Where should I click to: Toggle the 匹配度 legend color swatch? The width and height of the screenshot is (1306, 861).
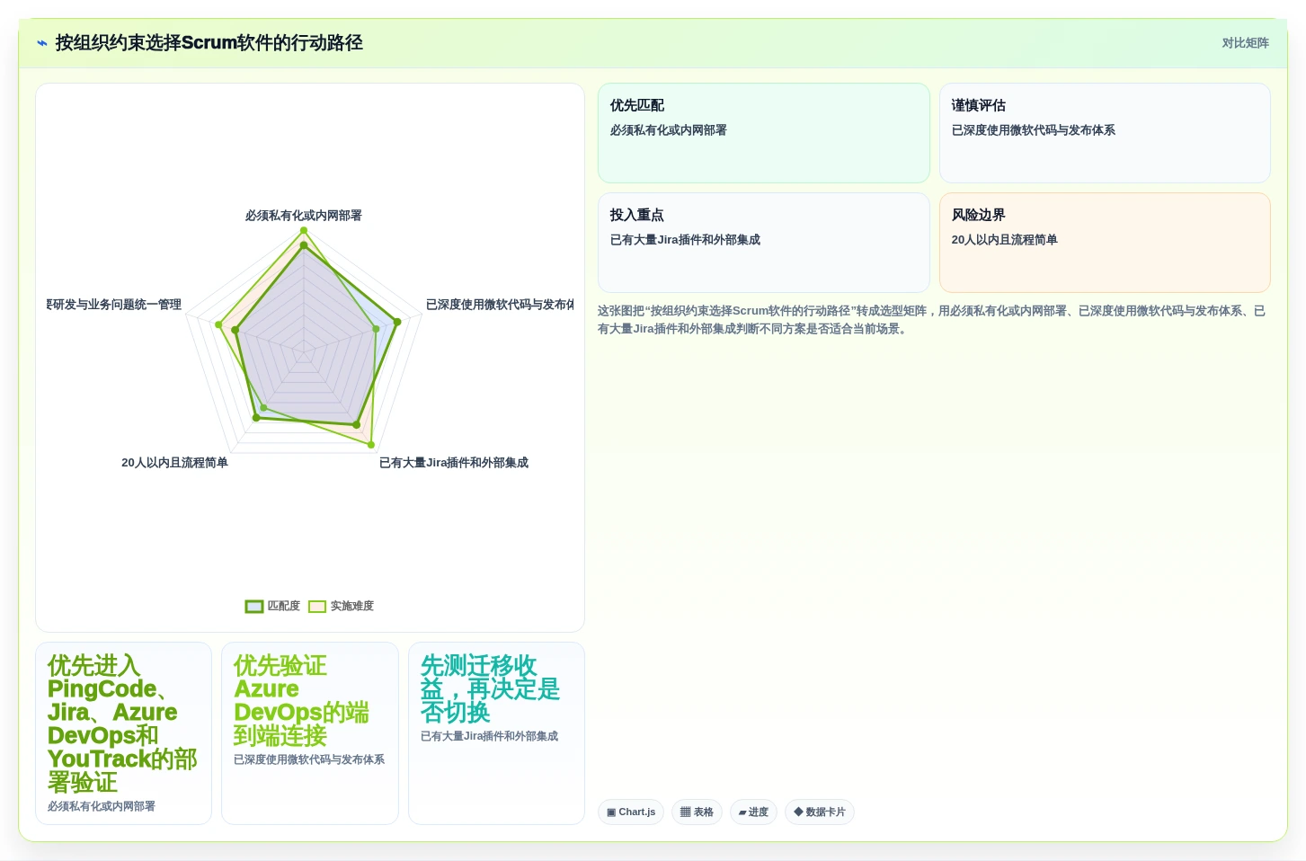(254, 607)
